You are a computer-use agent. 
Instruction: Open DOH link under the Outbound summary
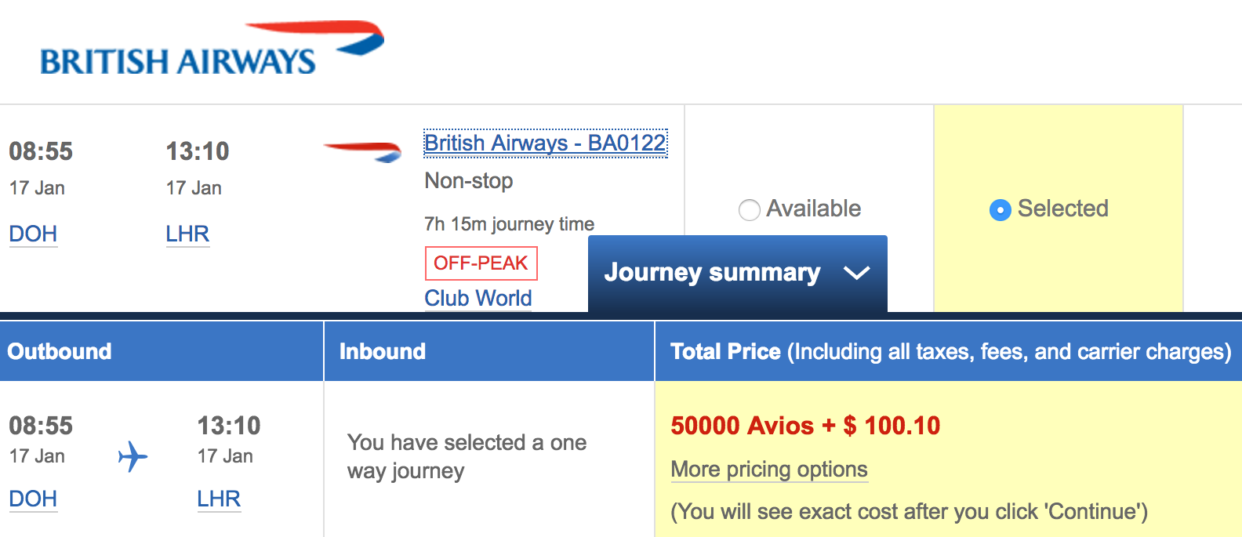[33, 499]
